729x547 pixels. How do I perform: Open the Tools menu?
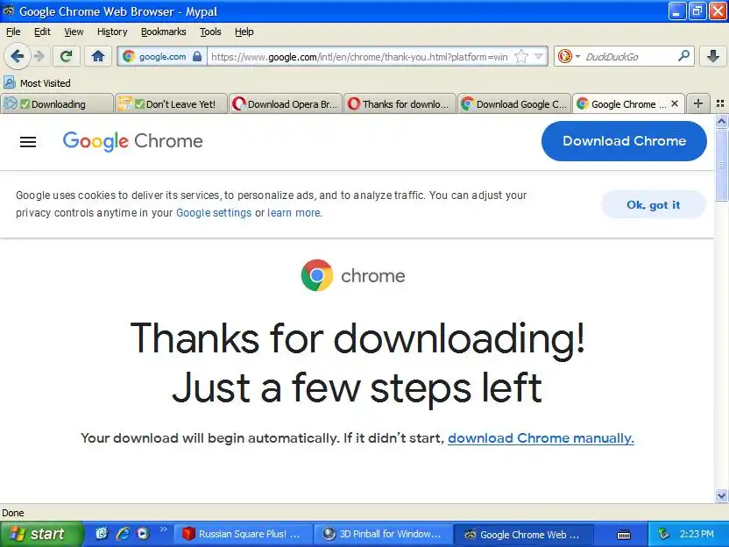pos(210,32)
